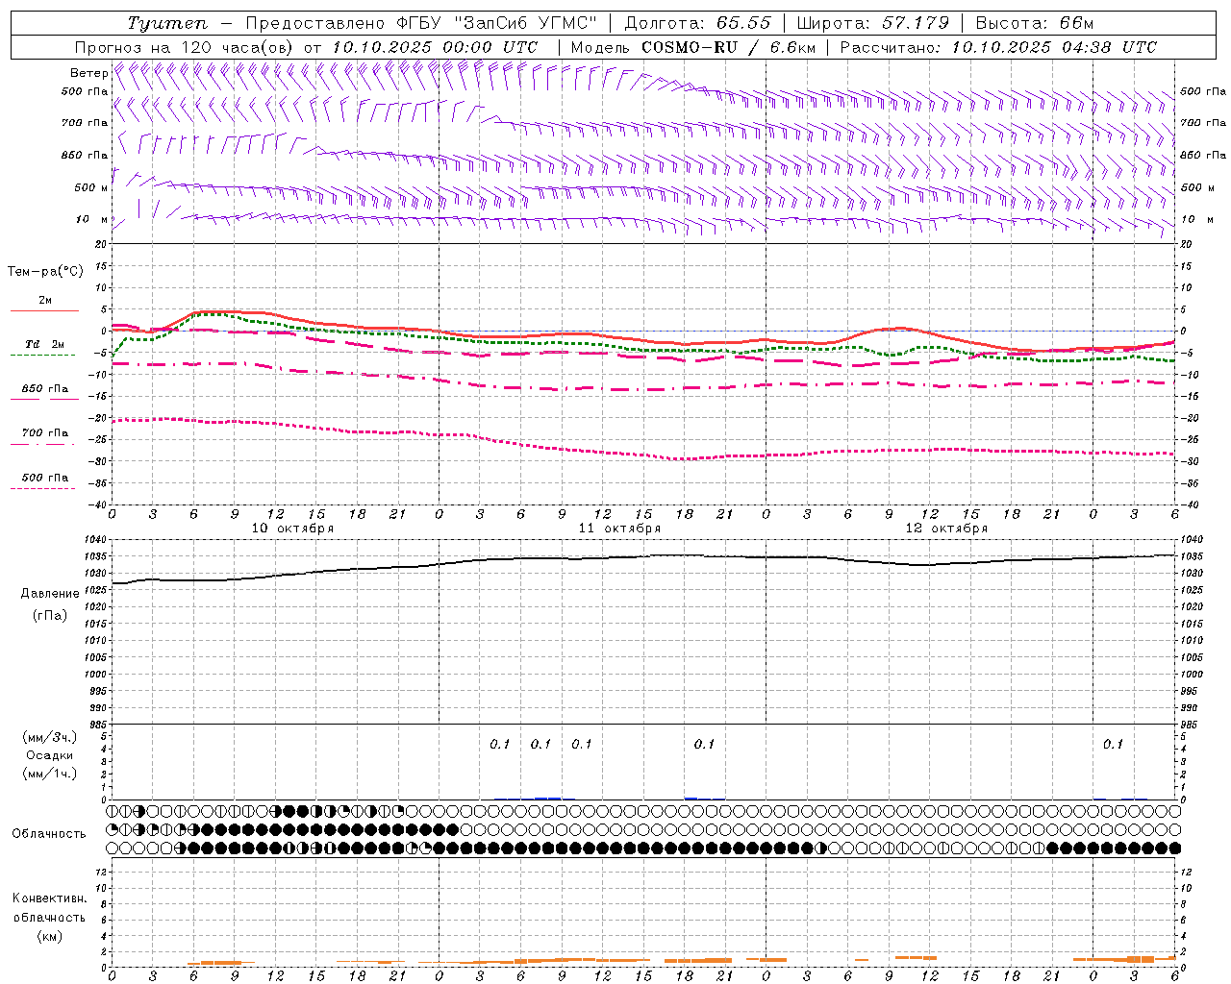Click the "(мм/1ч.)" precipitation unit label
The width and height of the screenshot is (1231, 984).
pyautogui.click(x=50, y=774)
